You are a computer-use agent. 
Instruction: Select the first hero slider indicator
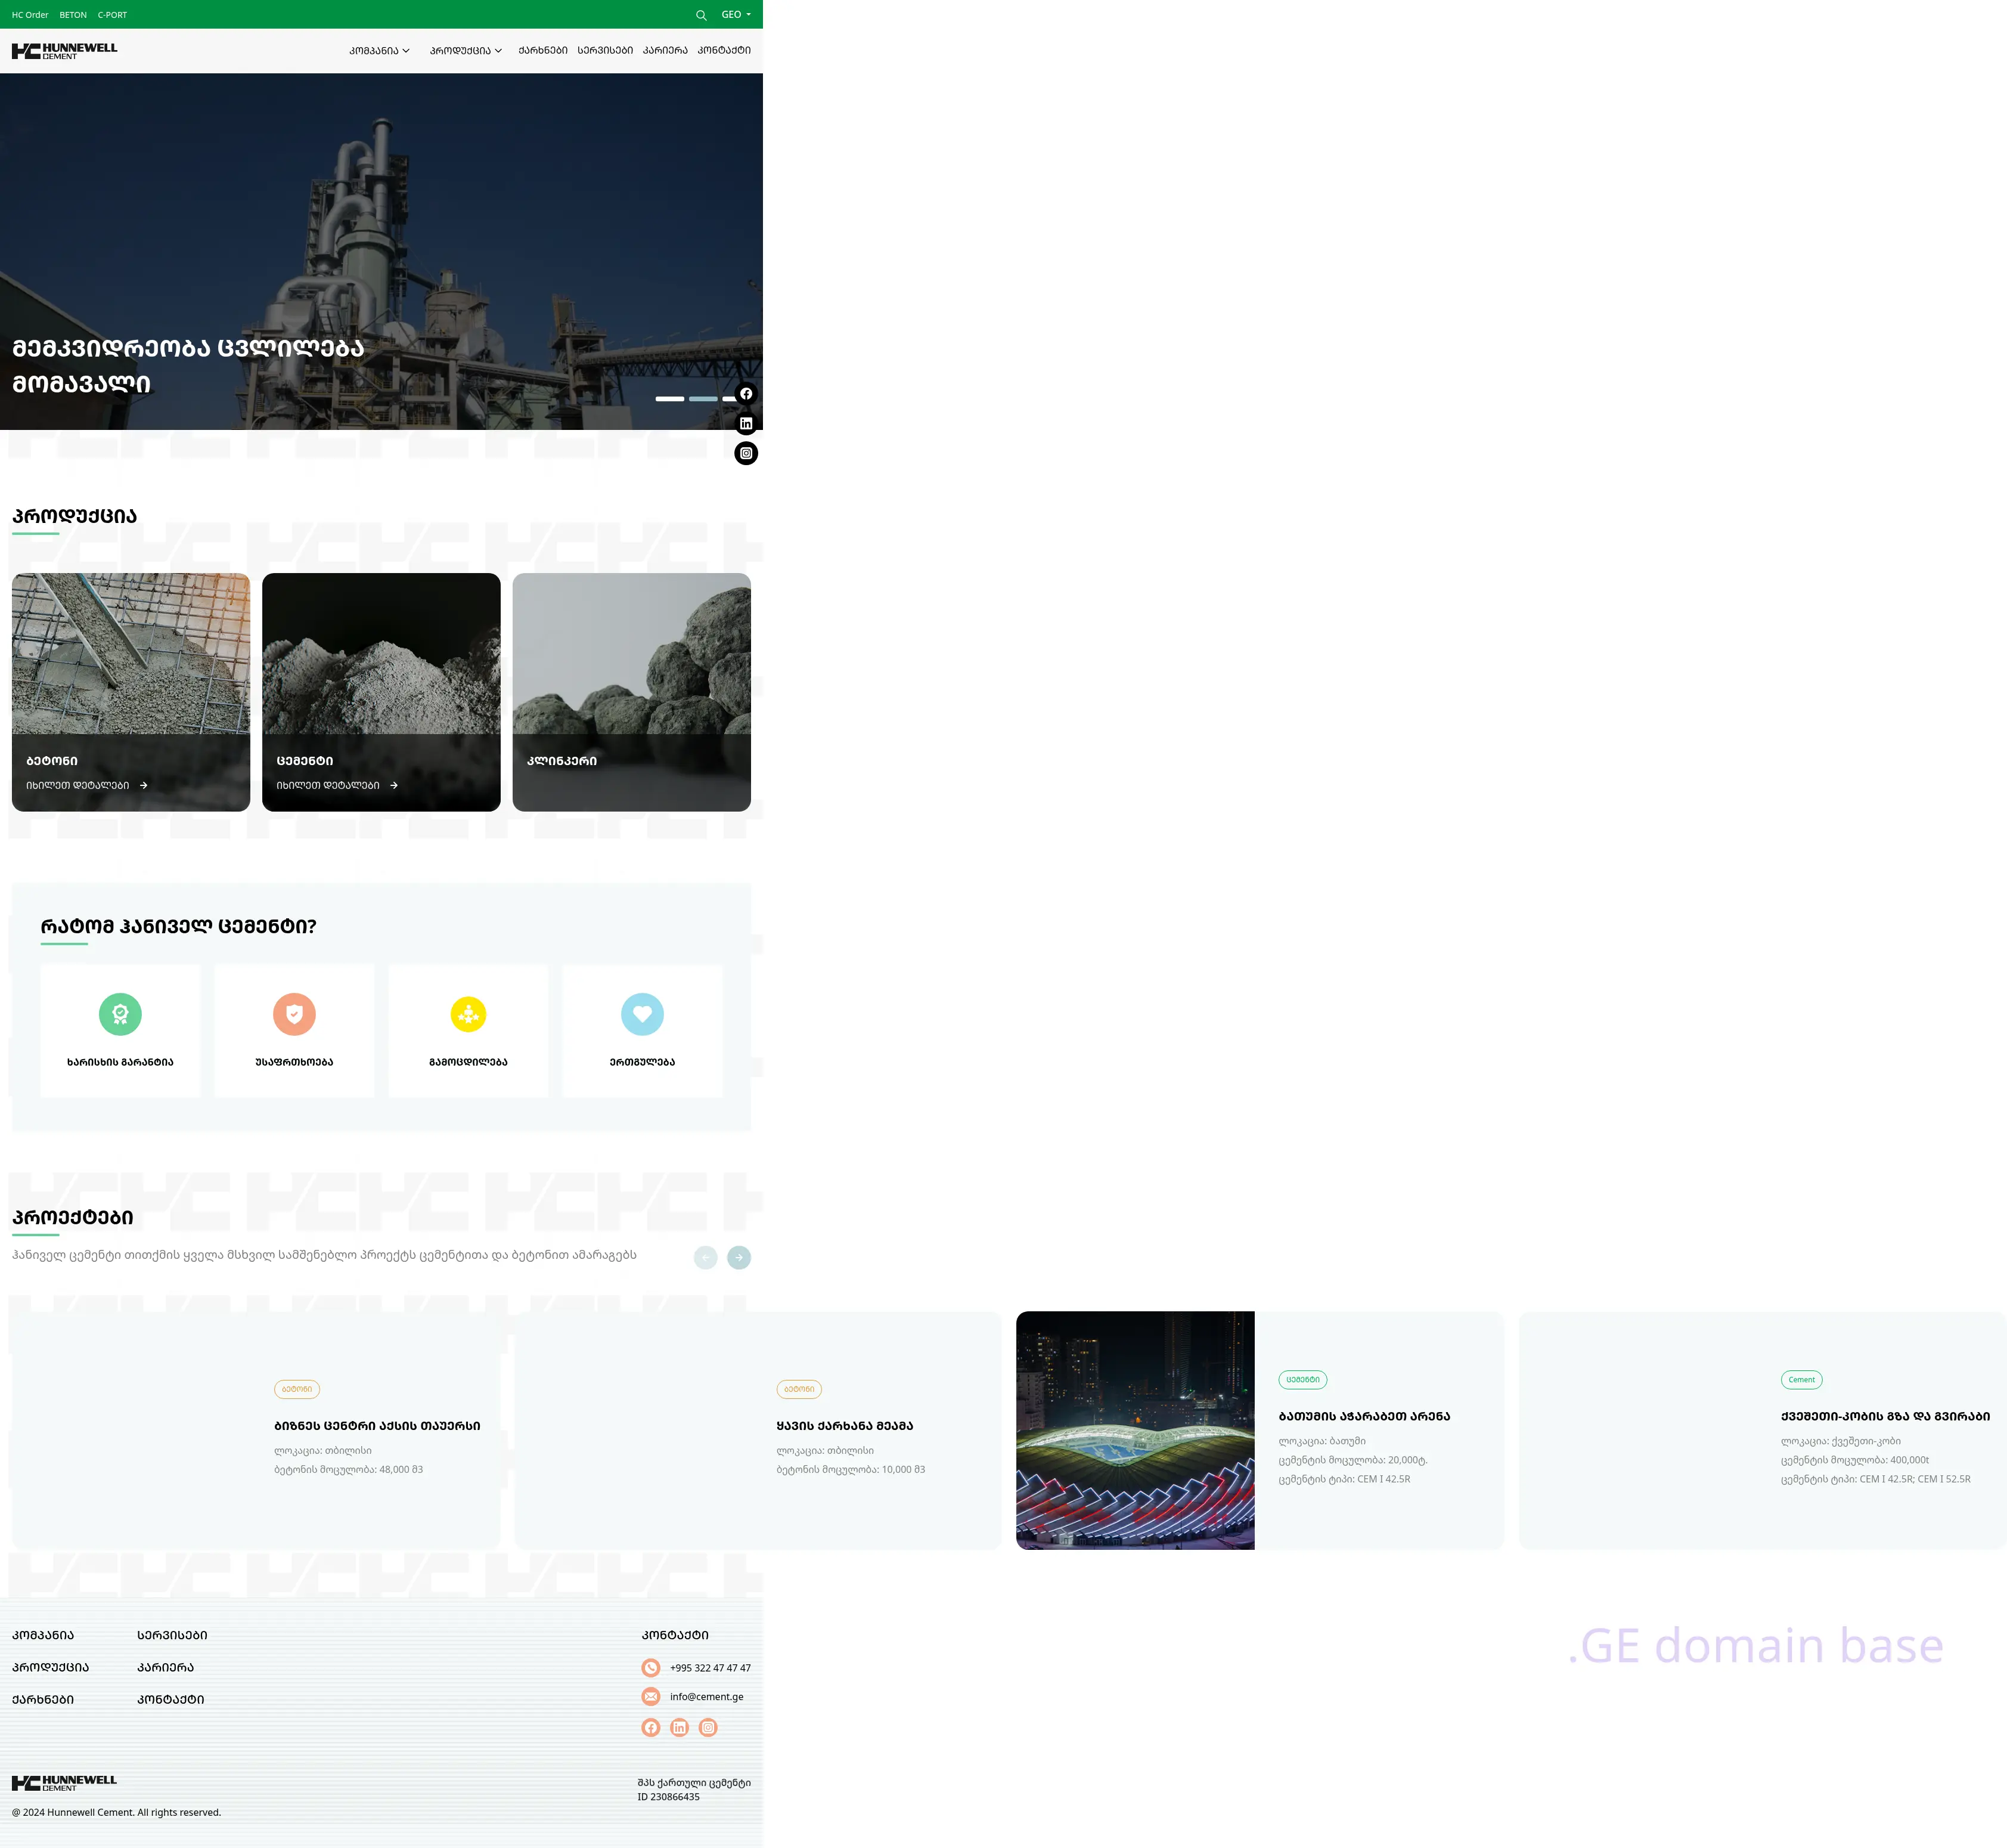(669, 399)
